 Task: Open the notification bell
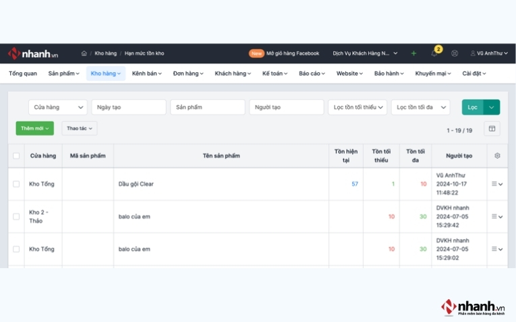click(x=434, y=53)
